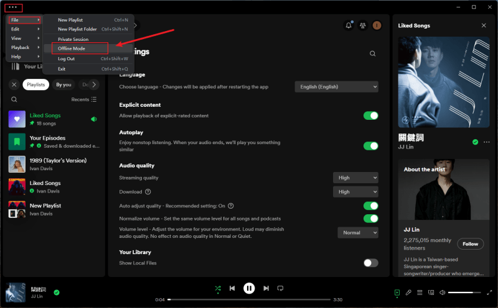Image resolution: width=498 pixels, height=308 pixels.
Task: Open the language dropdown
Action: pyautogui.click(x=336, y=87)
